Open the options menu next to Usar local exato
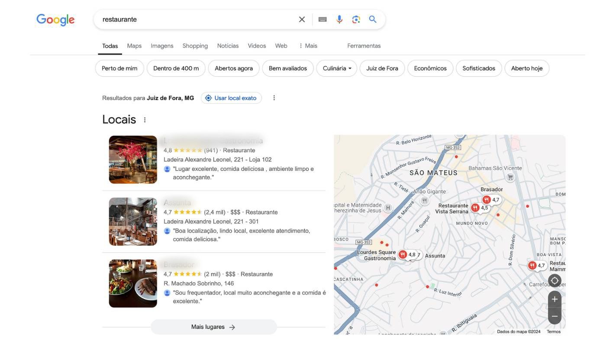The height and width of the screenshot is (341, 606). click(274, 98)
